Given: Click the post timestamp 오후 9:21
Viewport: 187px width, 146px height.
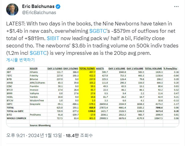Looking at the screenshot, I should (16, 135).
